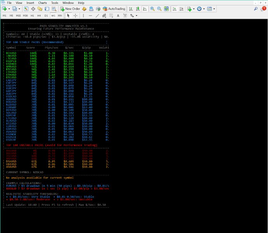Toggle the Terminal window icon
Image resolution: width=268 pixels, height=233 pixels.
[x=47, y=9]
